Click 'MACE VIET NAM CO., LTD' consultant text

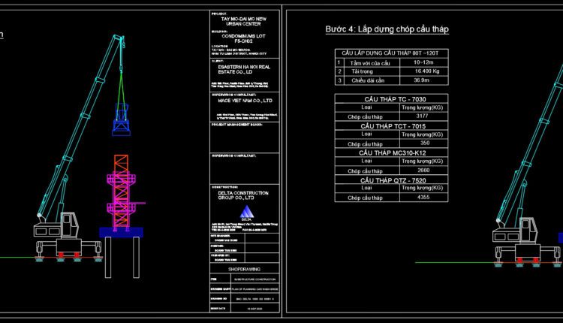[x=245, y=101]
